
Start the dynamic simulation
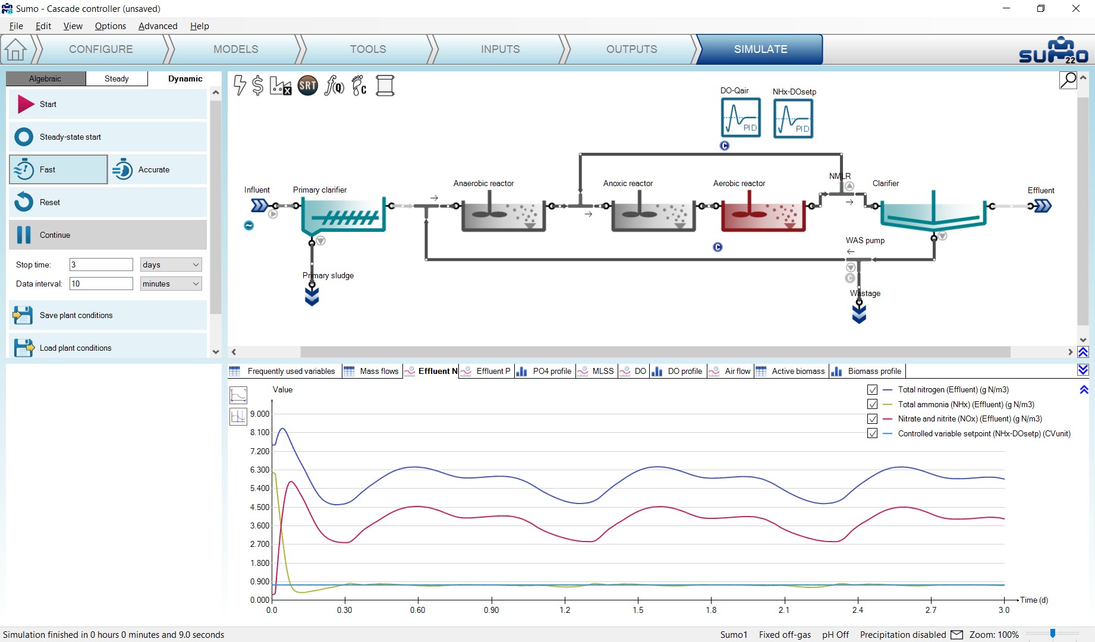pyautogui.click(x=108, y=104)
